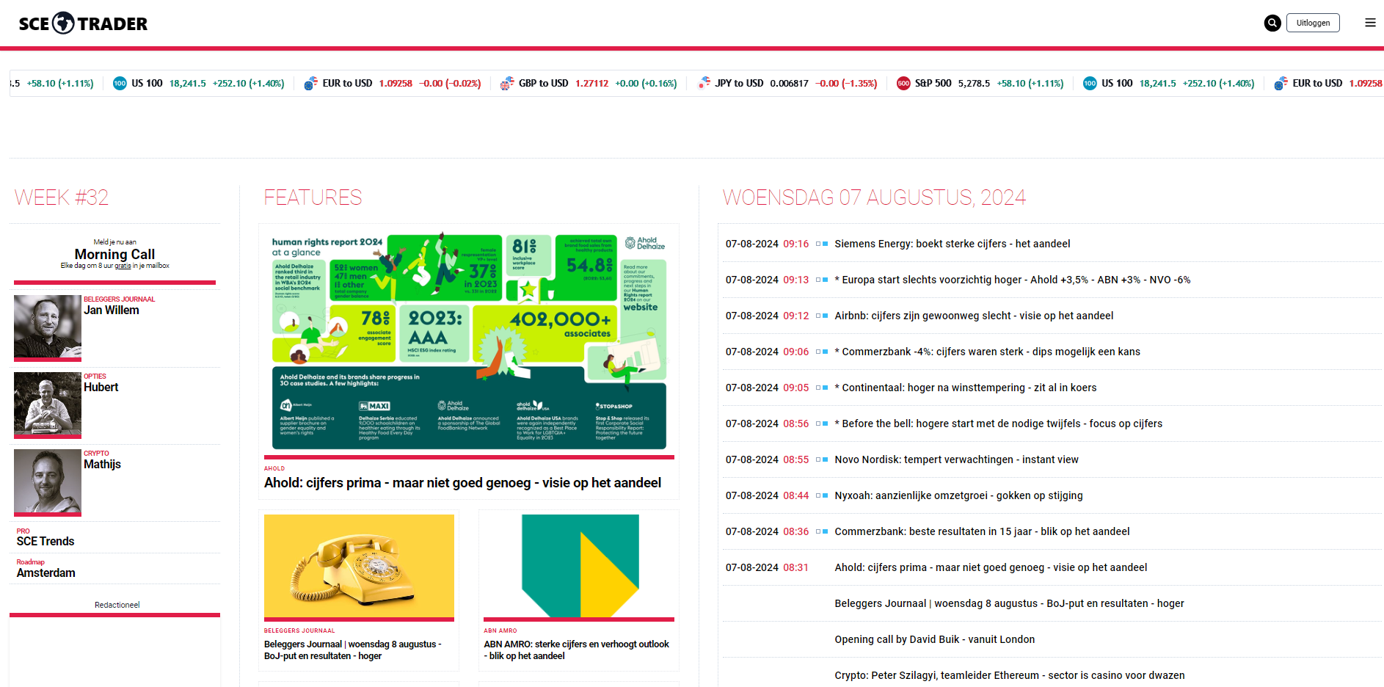Open the search magnifier icon
The width and height of the screenshot is (1384, 687).
(1272, 23)
